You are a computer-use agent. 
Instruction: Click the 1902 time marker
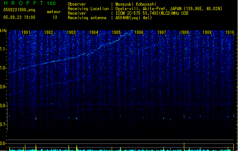tap(48, 32)
